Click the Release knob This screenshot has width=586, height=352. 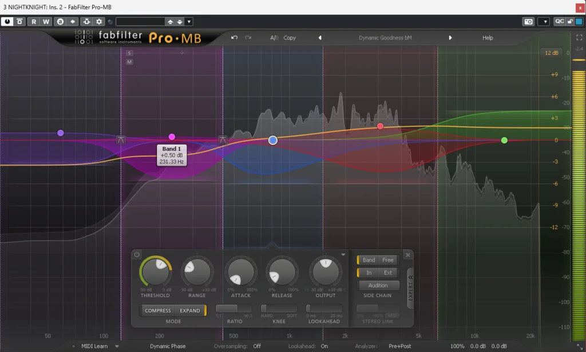tap(282, 272)
